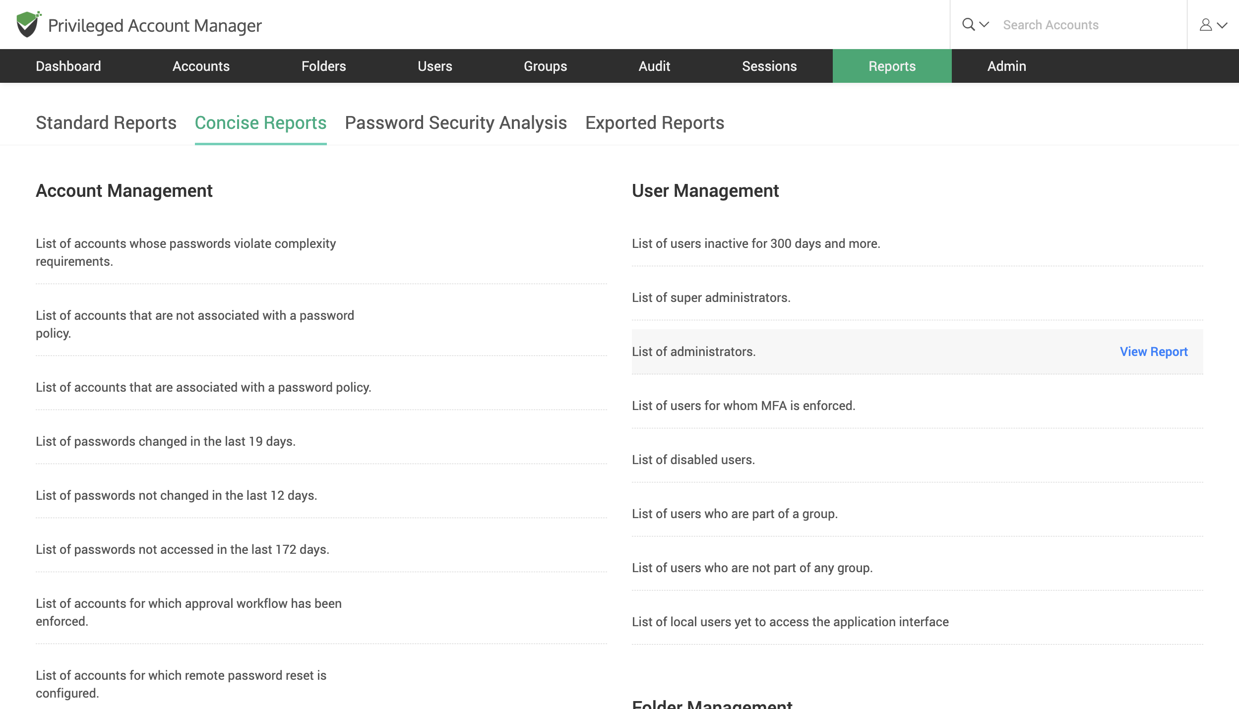Click the Admin navigation menu item
Image resolution: width=1239 pixels, height=709 pixels.
pyautogui.click(x=1007, y=65)
